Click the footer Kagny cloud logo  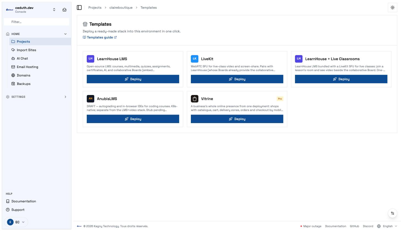[79, 226]
